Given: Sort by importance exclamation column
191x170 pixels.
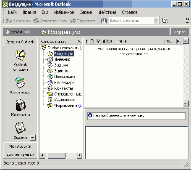Looking at the screenshot, I should point(87,41).
